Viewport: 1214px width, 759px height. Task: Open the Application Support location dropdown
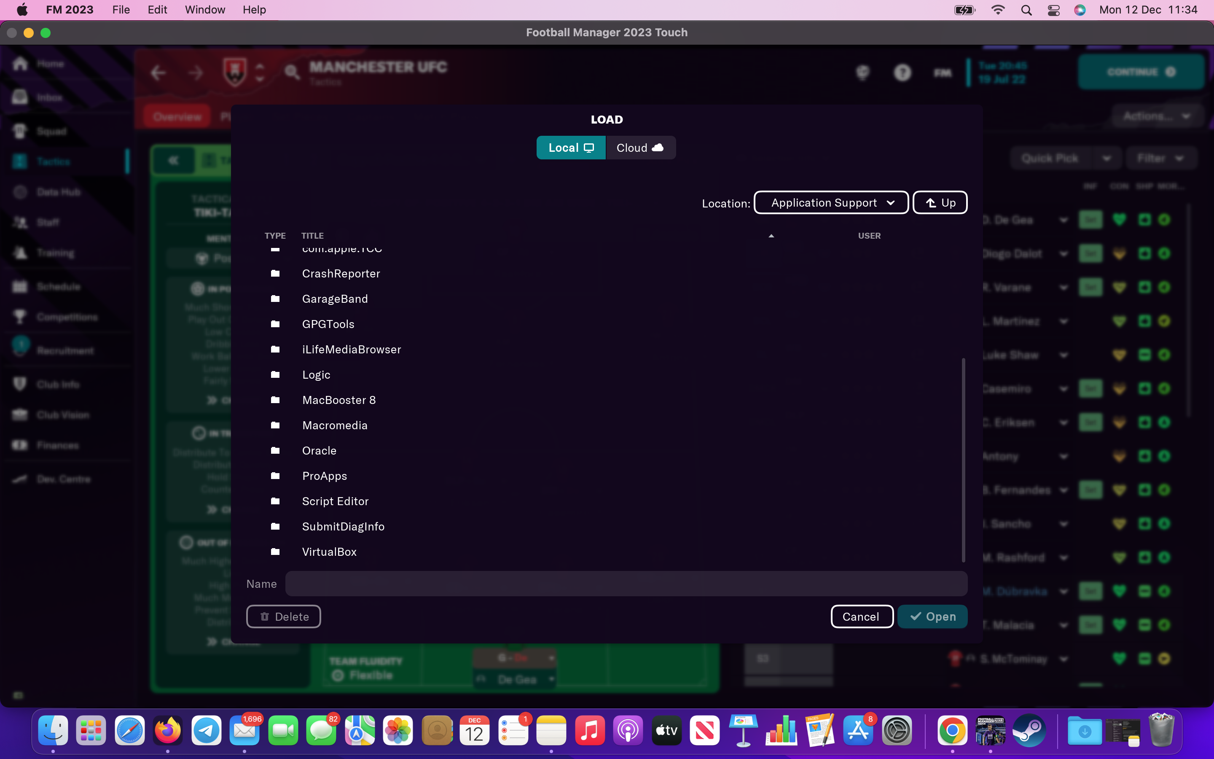[831, 203]
